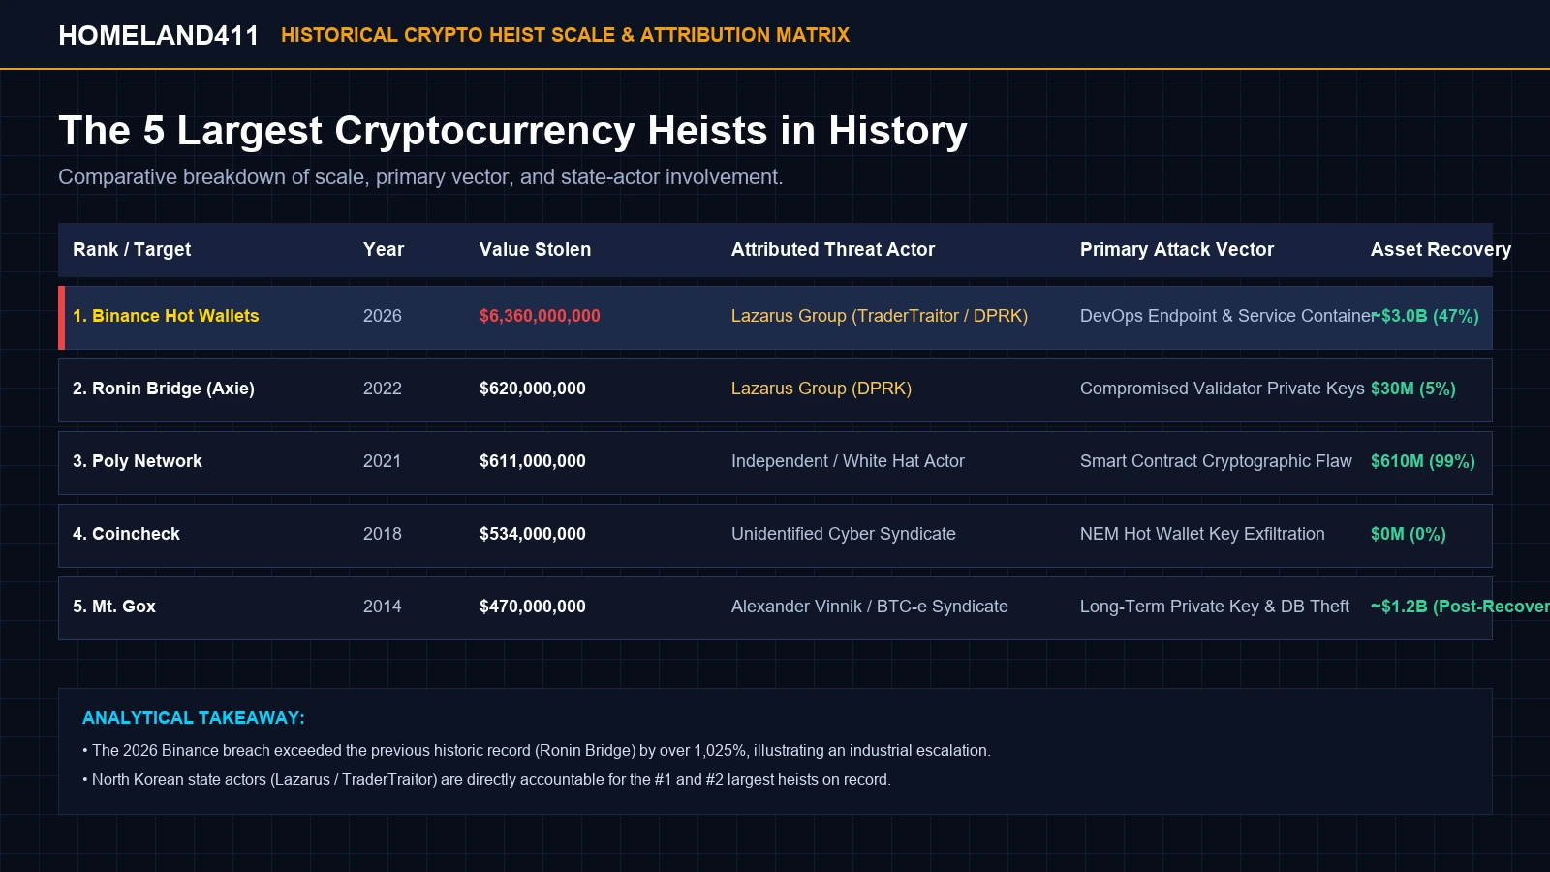Click 'DevOps Endpoint & Service Container' cell

tap(1227, 316)
